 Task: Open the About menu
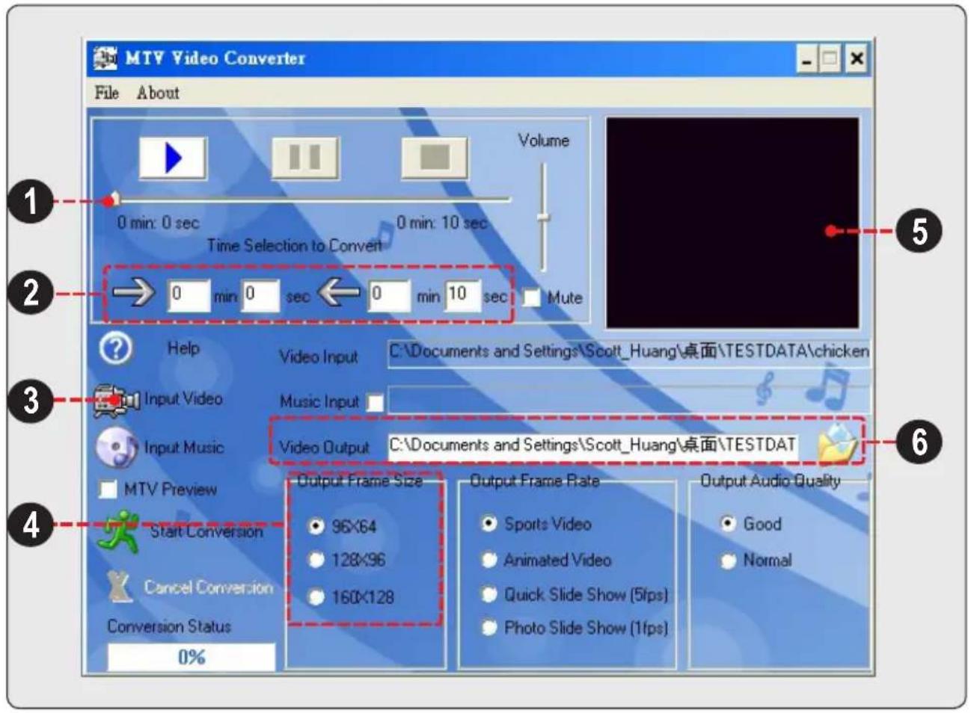158,93
